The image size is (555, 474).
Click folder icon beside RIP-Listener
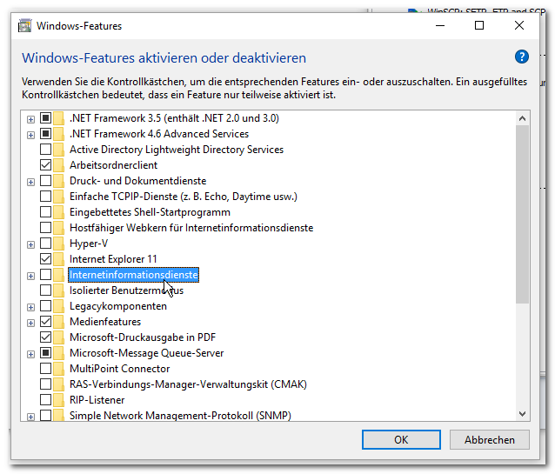(x=59, y=400)
